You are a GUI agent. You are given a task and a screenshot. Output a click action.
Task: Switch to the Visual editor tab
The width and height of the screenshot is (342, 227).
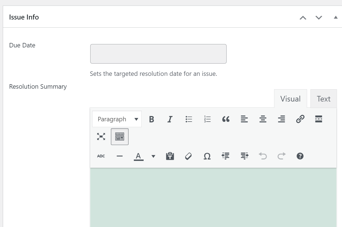[290, 99]
